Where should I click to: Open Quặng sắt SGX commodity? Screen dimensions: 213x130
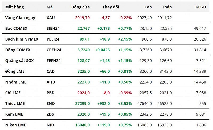(x=19, y=61)
